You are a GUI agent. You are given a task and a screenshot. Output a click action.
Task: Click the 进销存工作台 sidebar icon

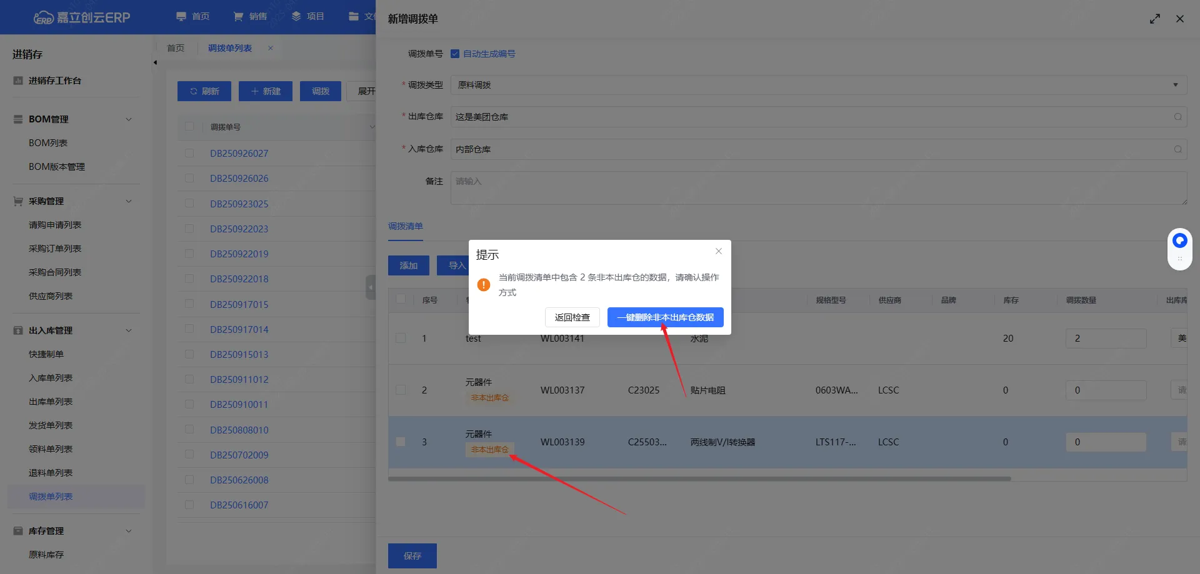tap(18, 81)
